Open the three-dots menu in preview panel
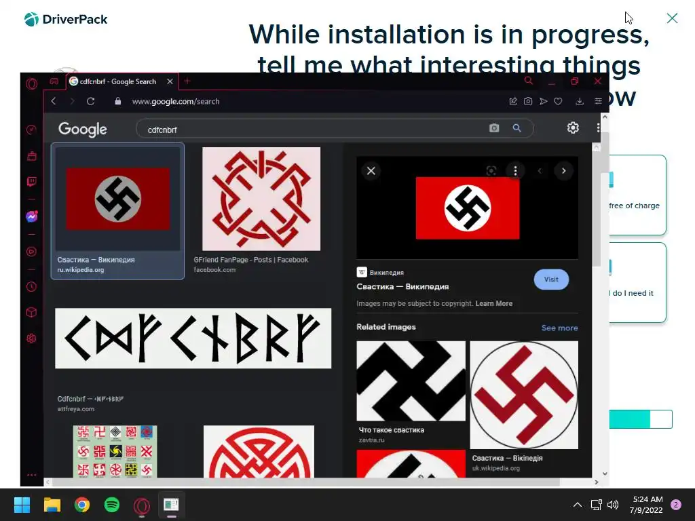695x521 pixels. 515,171
